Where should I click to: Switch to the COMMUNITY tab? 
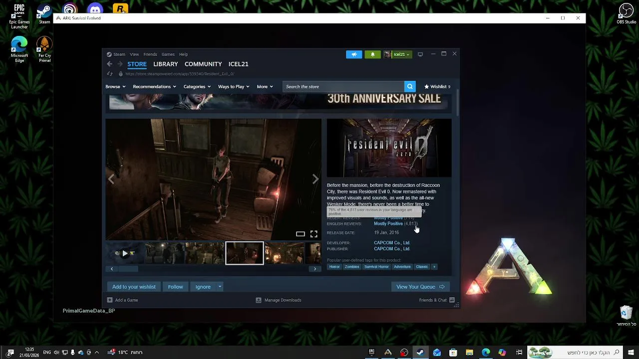[203, 64]
